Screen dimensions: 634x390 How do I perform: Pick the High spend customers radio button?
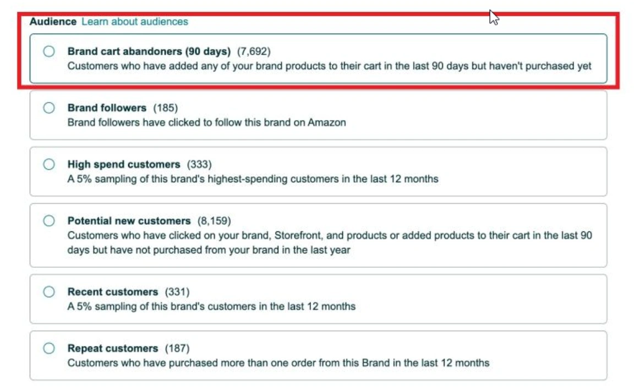(49, 164)
